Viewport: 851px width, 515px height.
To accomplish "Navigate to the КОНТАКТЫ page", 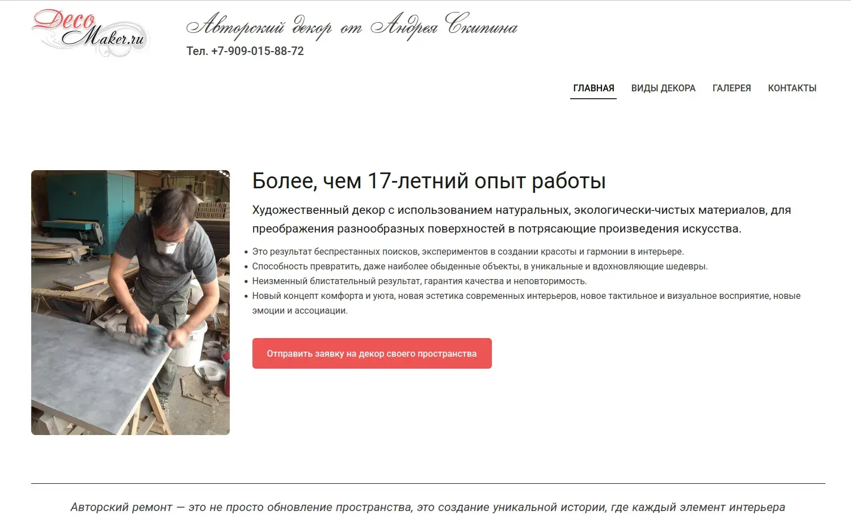I will tap(792, 88).
